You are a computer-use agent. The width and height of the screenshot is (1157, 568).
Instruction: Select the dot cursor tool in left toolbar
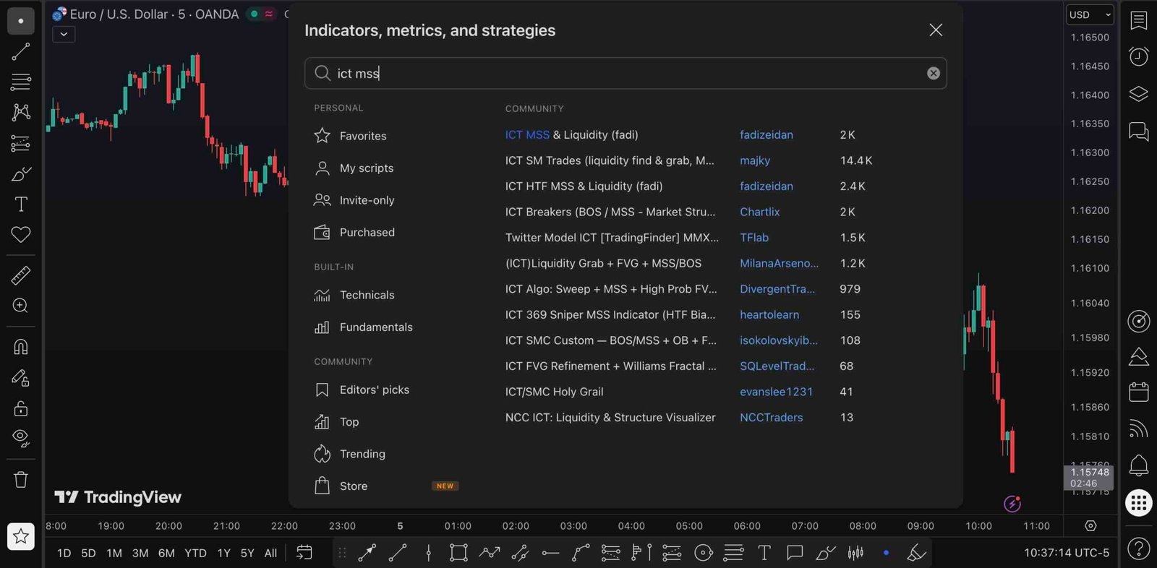[x=21, y=21]
